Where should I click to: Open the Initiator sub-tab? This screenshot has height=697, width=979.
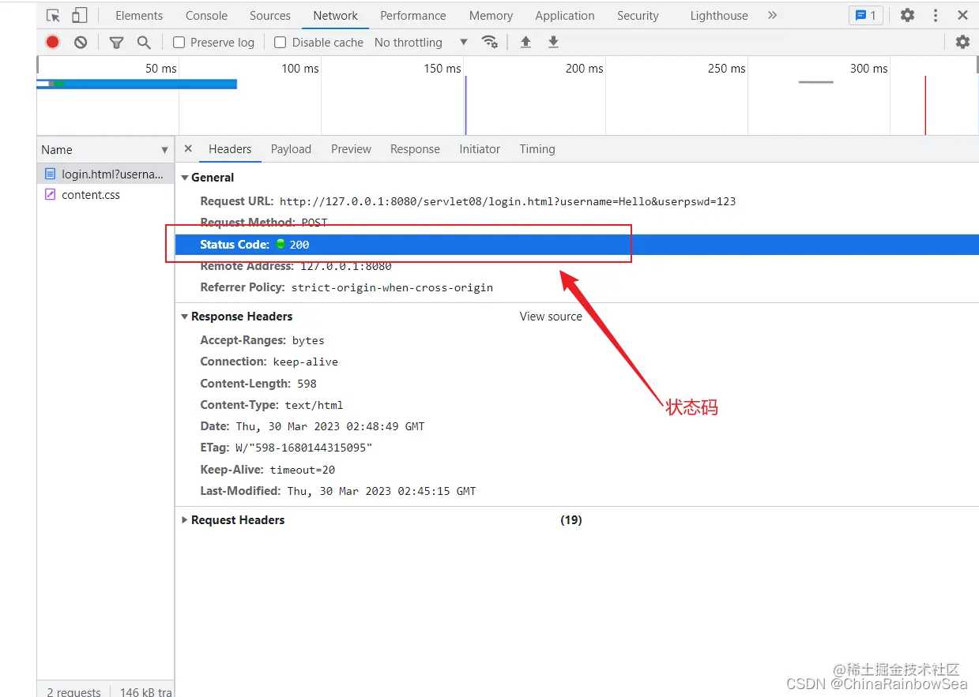480,149
